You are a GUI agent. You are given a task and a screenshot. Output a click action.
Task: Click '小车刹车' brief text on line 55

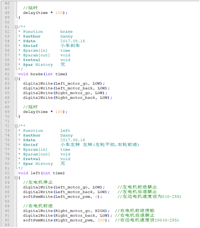click(70, 46)
